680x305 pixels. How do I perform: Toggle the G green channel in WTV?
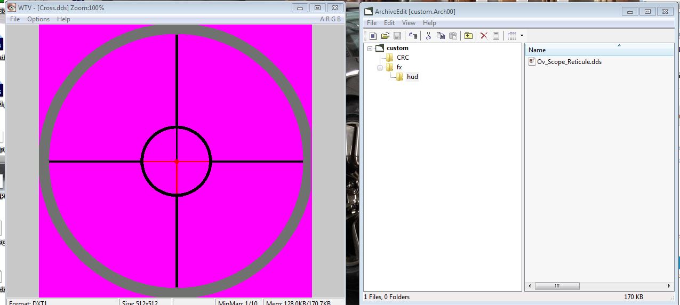333,19
